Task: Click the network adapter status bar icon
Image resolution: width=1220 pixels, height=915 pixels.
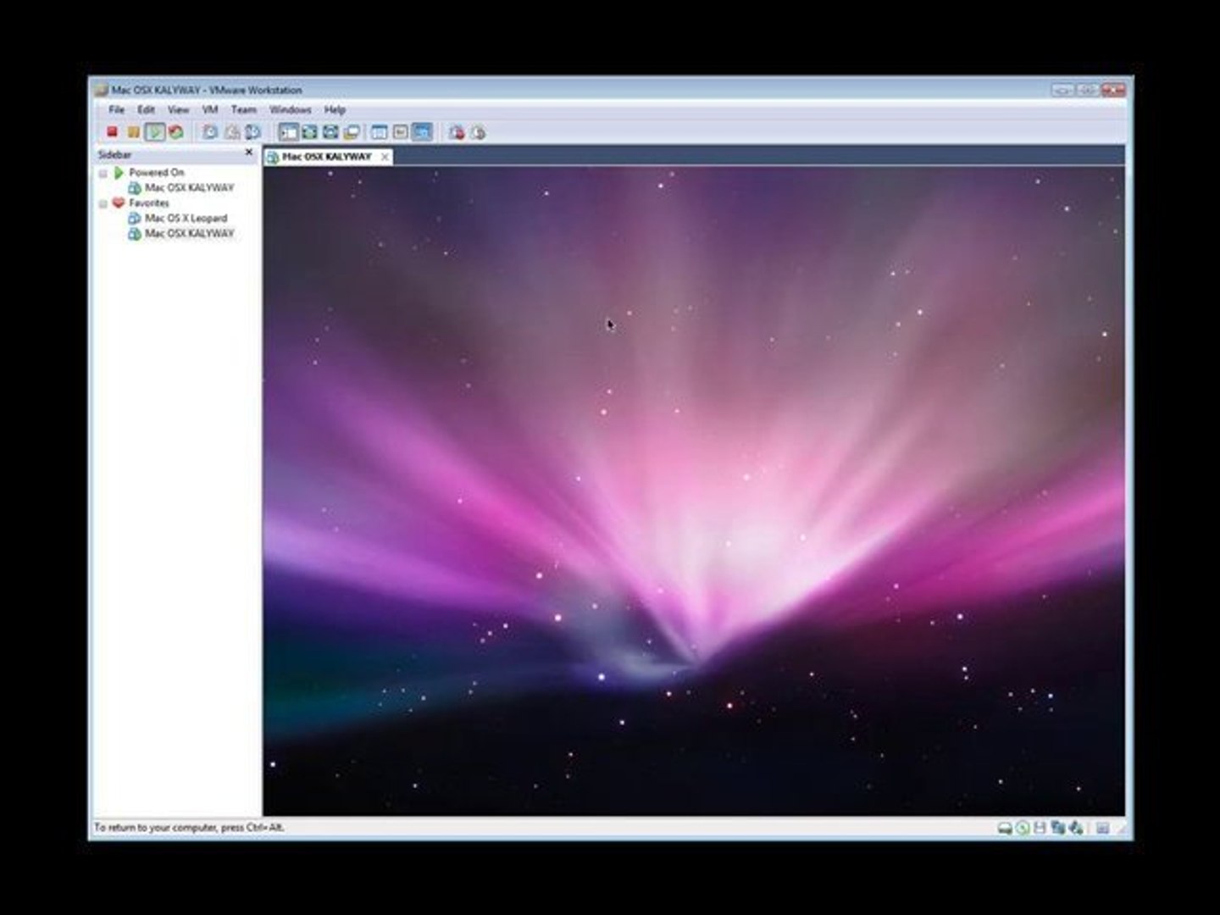Action: point(1058,828)
